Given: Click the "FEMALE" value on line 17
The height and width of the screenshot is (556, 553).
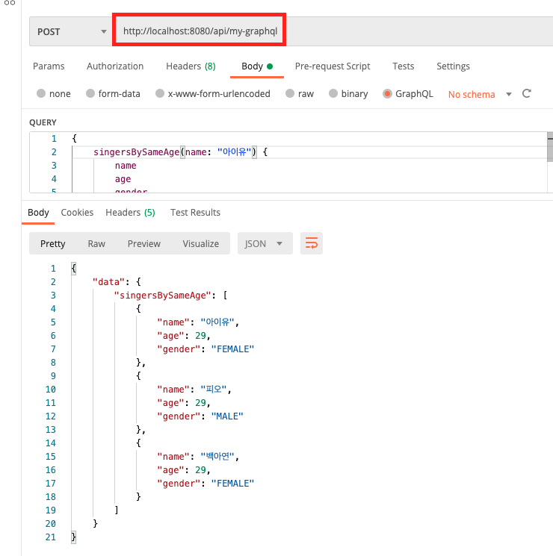Looking at the screenshot, I should coord(232,484).
